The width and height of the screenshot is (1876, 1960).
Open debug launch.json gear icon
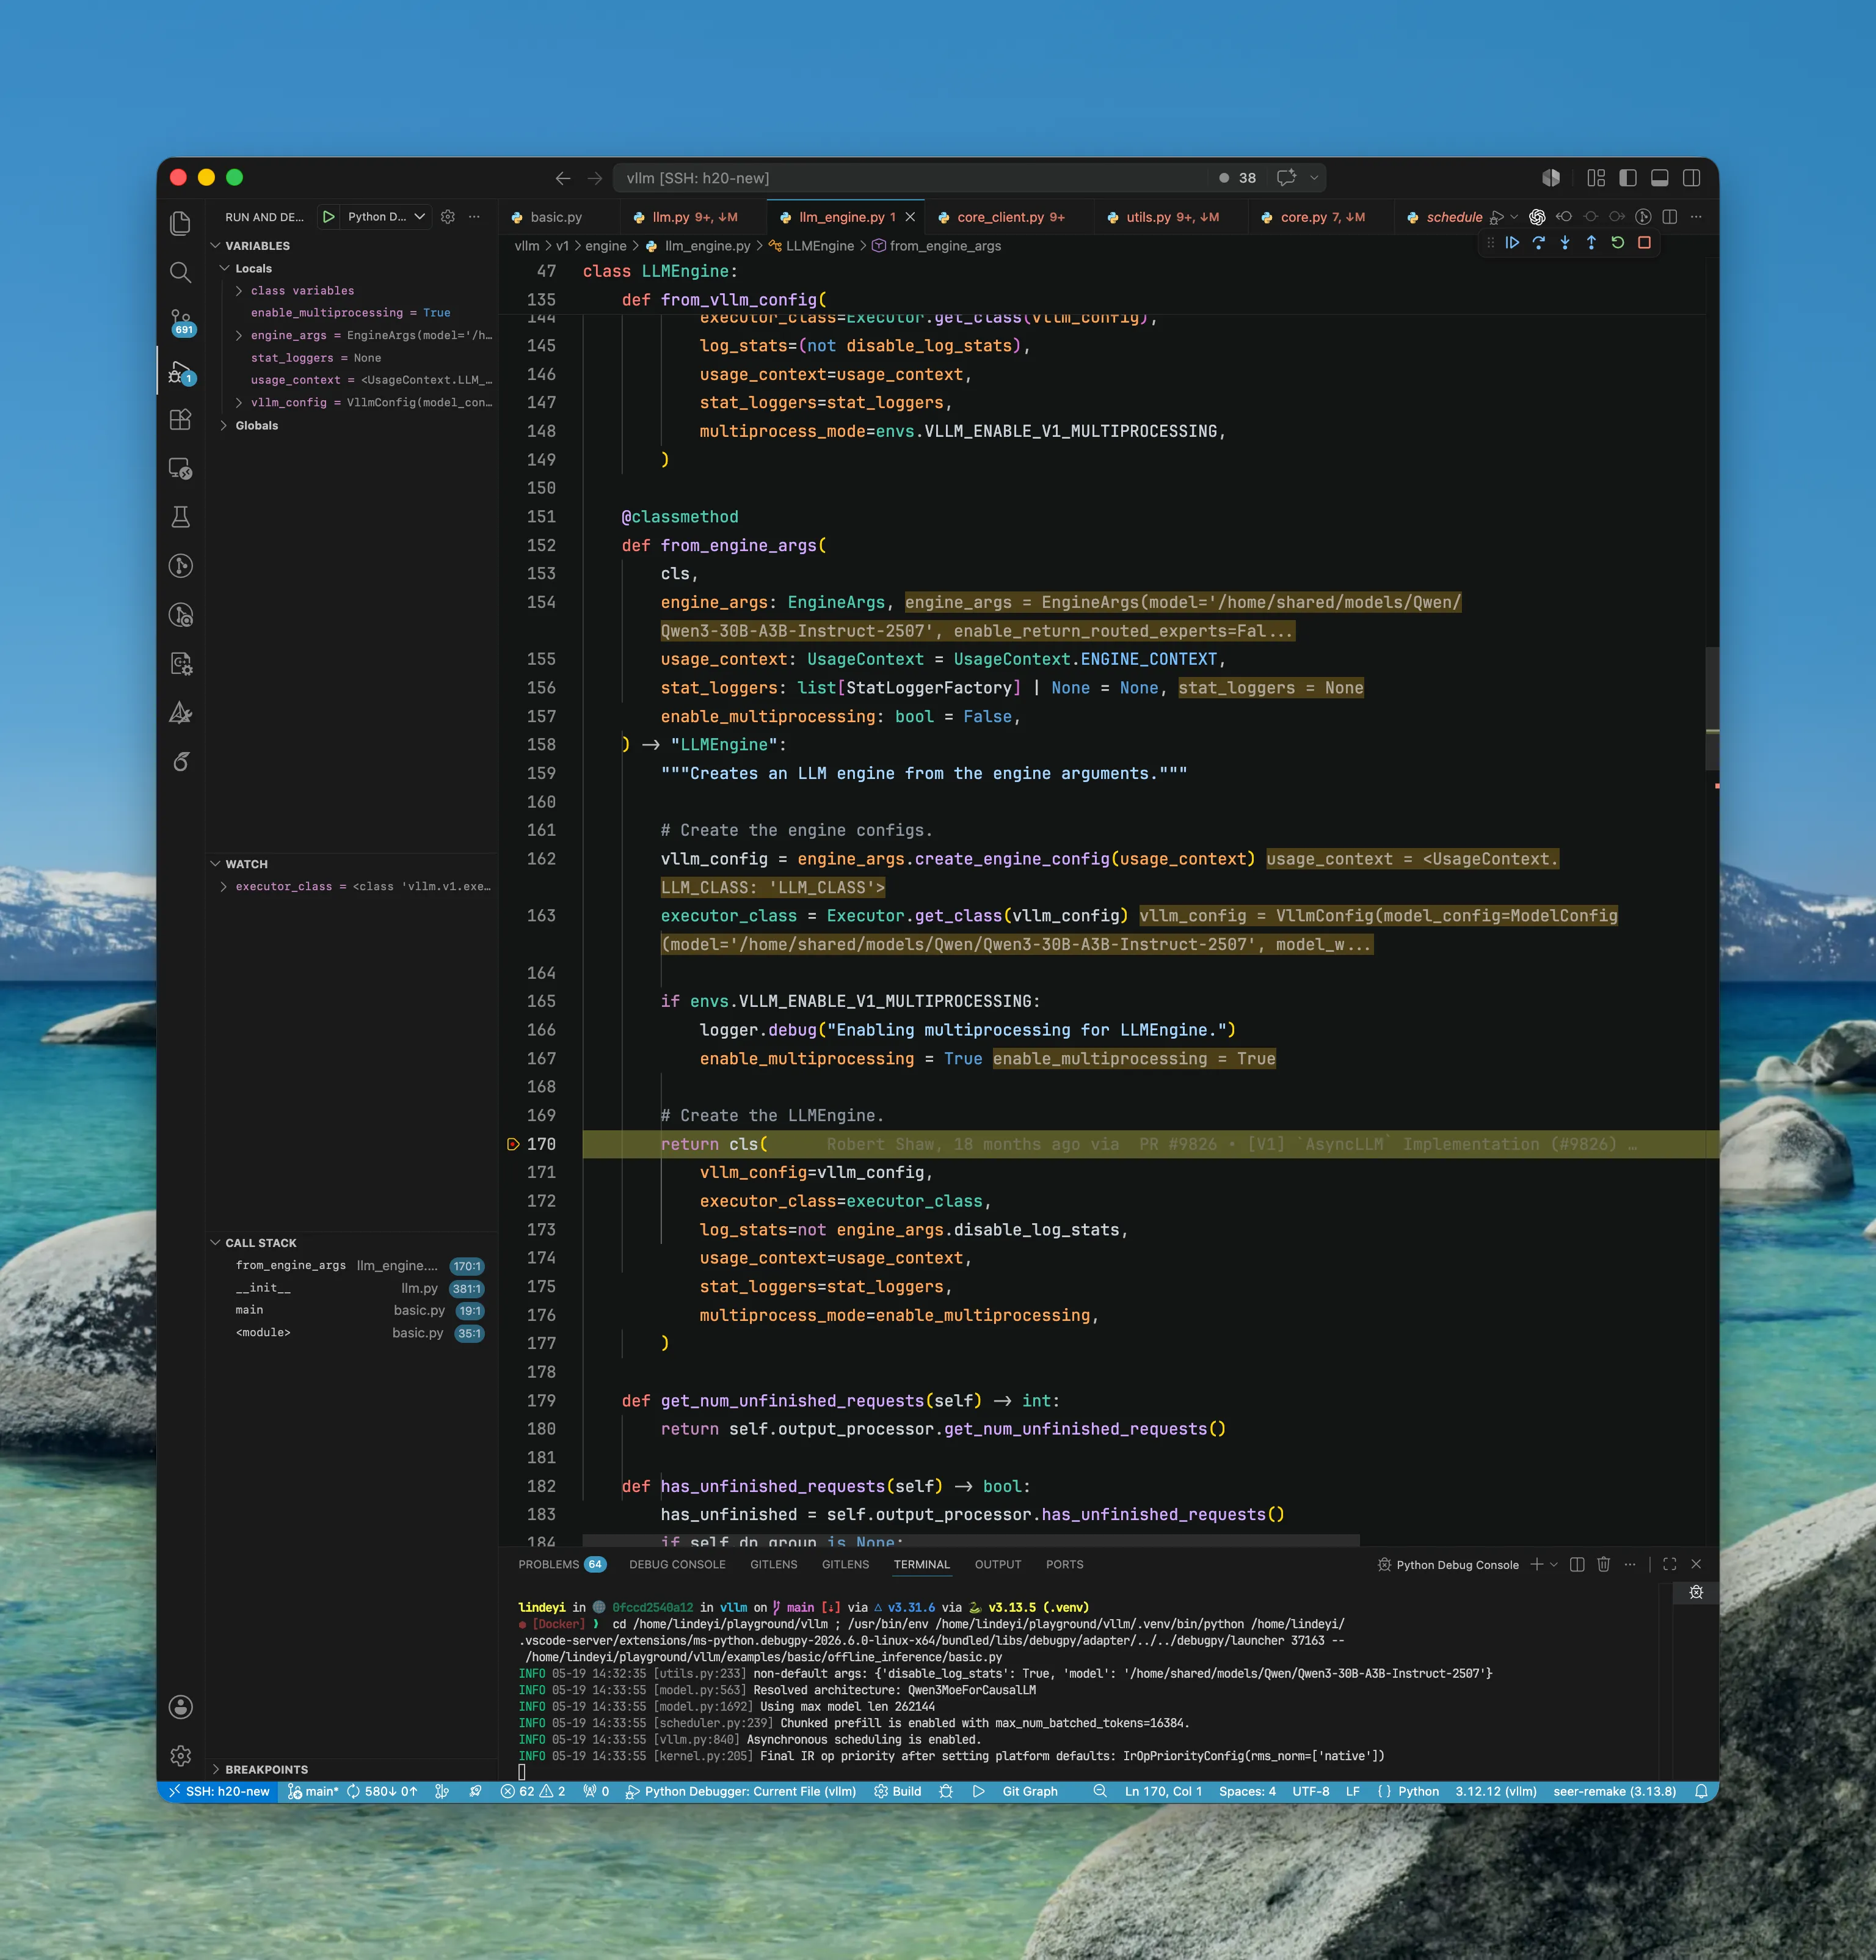(x=448, y=217)
